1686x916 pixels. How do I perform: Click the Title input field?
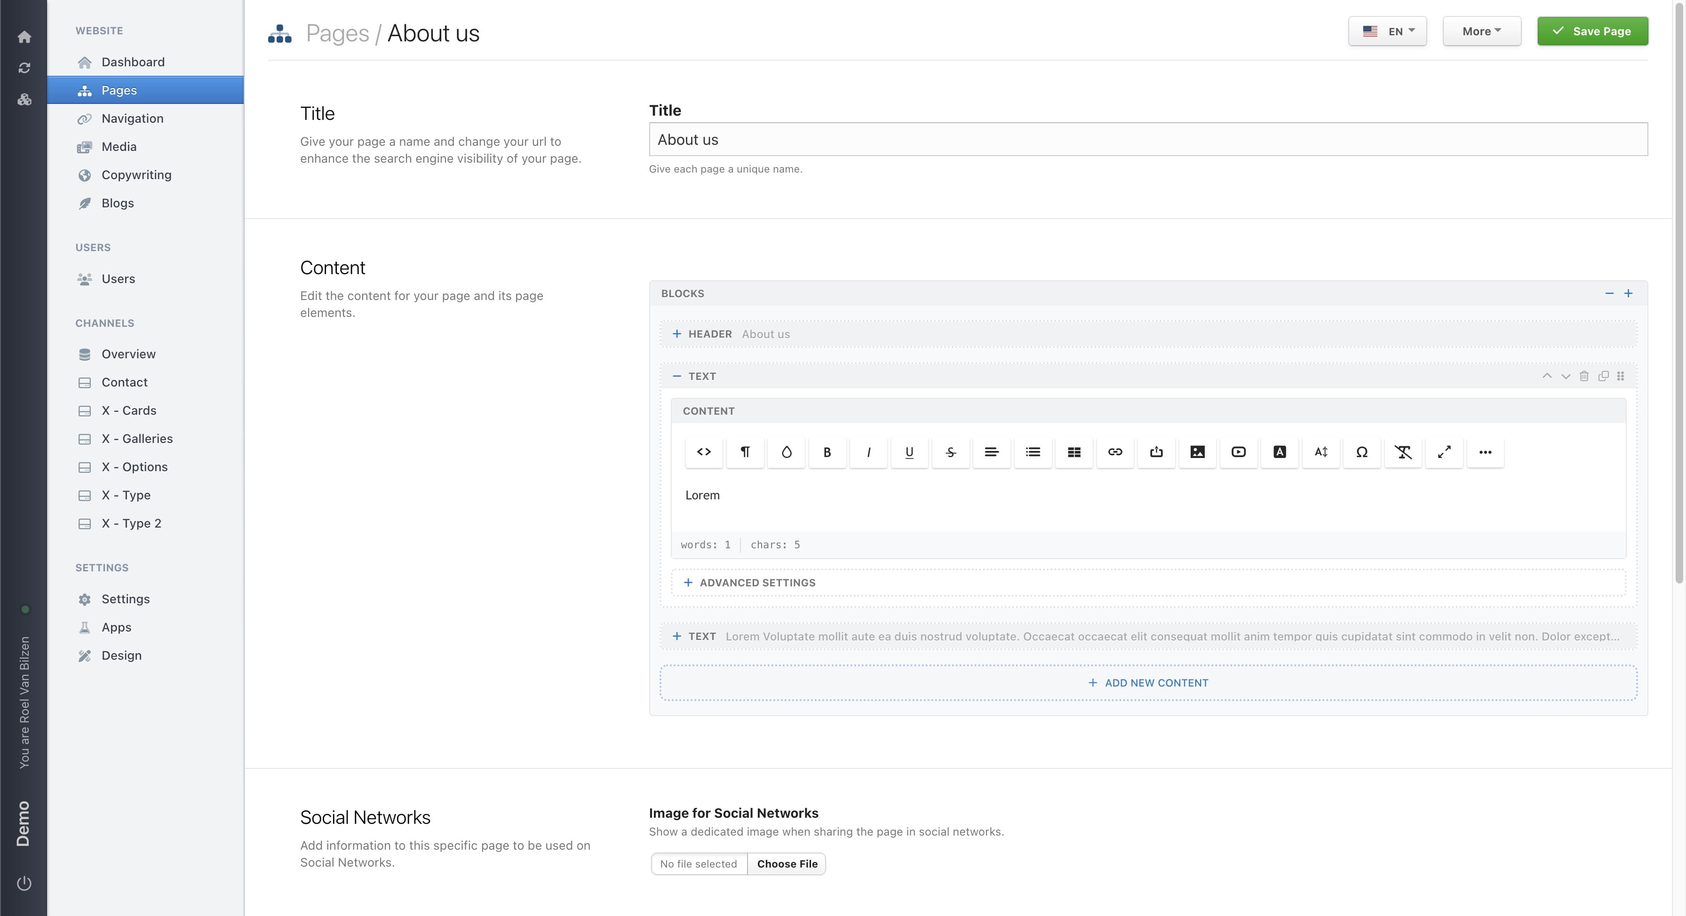pyautogui.click(x=1147, y=139)
